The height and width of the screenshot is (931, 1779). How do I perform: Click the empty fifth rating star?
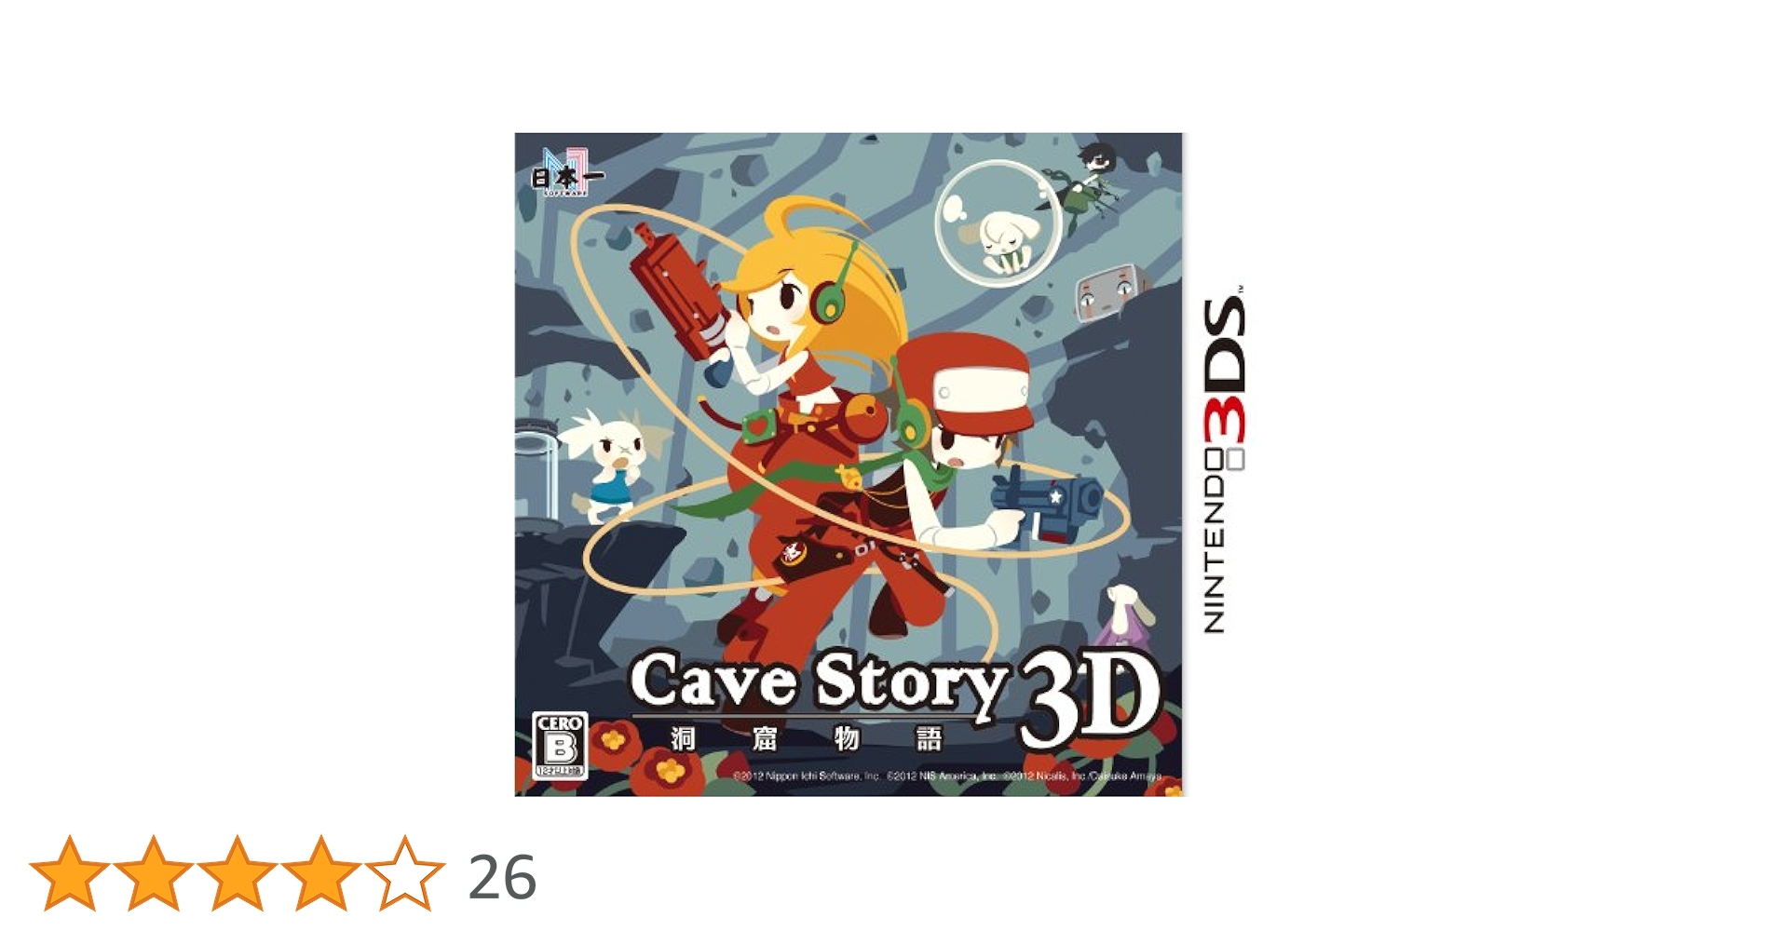click(405, 873)
